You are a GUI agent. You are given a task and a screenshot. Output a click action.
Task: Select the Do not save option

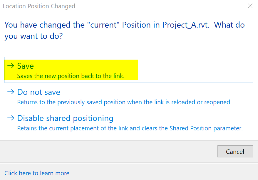[x=39, y=92]
